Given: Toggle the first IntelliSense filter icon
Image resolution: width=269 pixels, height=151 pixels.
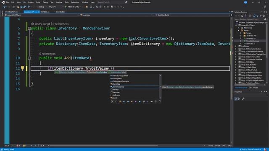Looking at the screenshot, I should 112,102.
